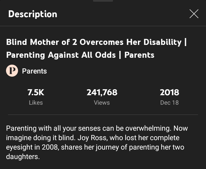Screen dimensions: 206x169
Task: Click the Likes label
Action: click(36, 103)
